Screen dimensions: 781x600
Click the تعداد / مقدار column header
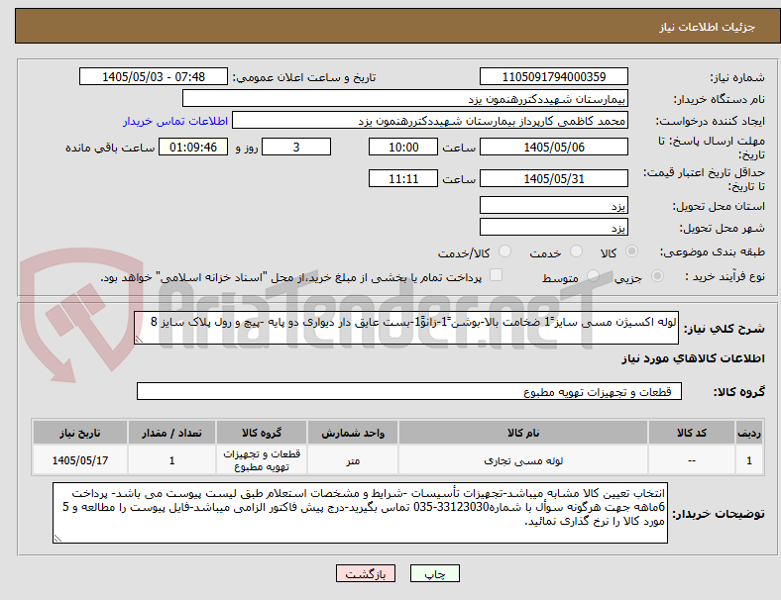[x=171, y=433]
